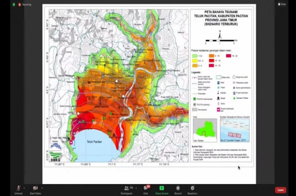
Task: Start Video from the Zoom toolbar
Action: pyautogui.click(x=36, y=190)
